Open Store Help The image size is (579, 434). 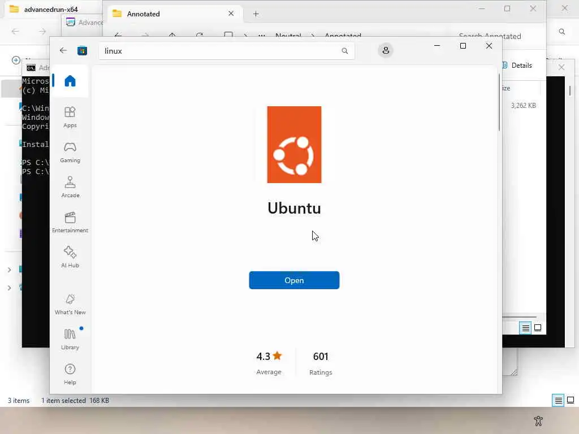click(70, 374)
